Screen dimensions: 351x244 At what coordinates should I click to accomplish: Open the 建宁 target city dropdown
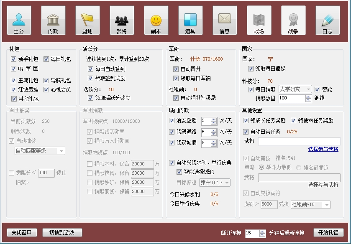tap(215, 183)
